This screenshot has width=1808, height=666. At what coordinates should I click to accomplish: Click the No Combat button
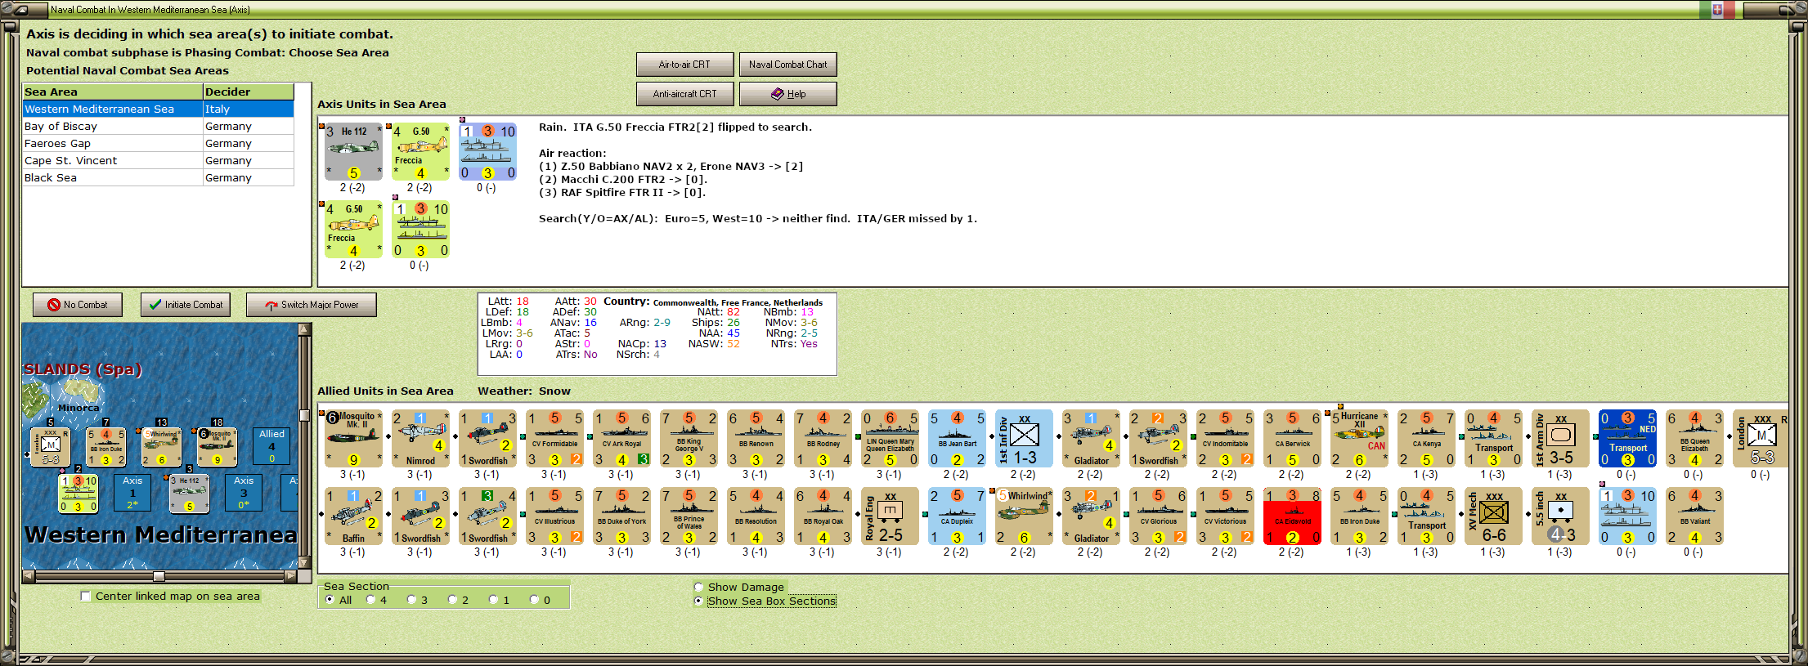click(78, 305)
